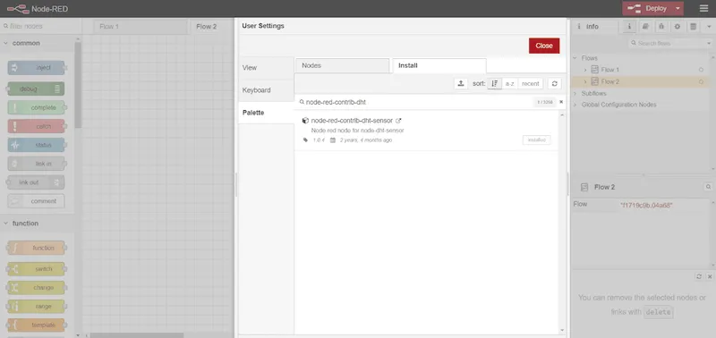
Task: Open the context data sidebar tab
Action: point(693,27)
